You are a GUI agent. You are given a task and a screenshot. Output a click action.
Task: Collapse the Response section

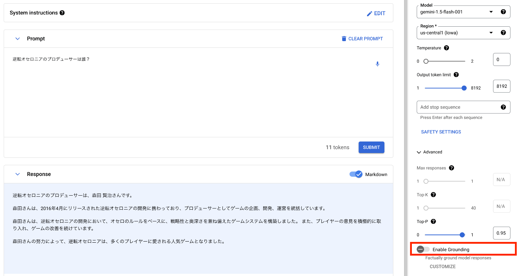(x=17, y=174)
